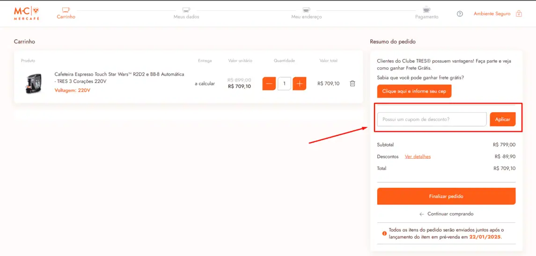Viewport: 536px width, 256px height.
Task: Increase quantity with the plus button
Action: point(300,84)
